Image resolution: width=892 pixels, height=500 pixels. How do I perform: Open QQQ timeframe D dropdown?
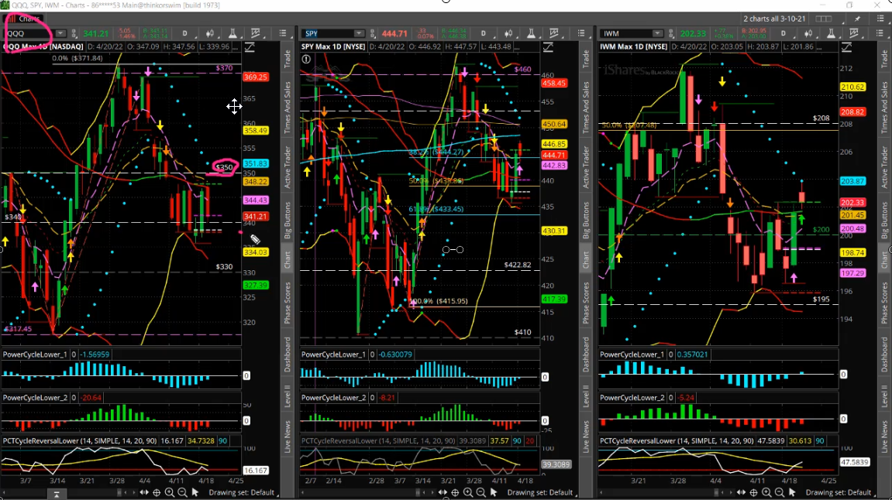pos(185,33)
